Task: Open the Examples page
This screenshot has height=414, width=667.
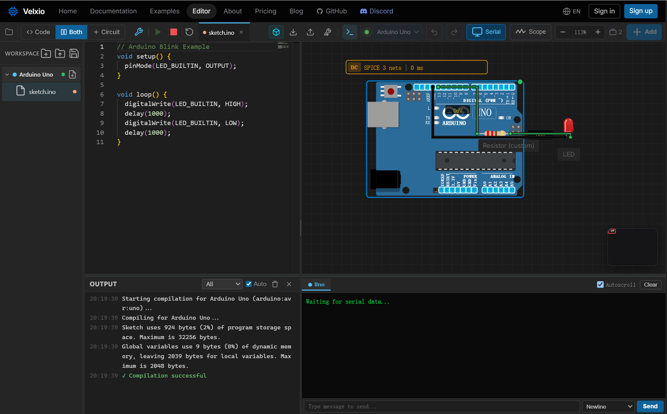Action: click(x=164, y=11)
